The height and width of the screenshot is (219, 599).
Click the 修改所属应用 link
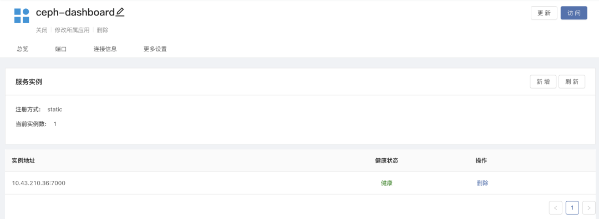click(x=72, y=30)
